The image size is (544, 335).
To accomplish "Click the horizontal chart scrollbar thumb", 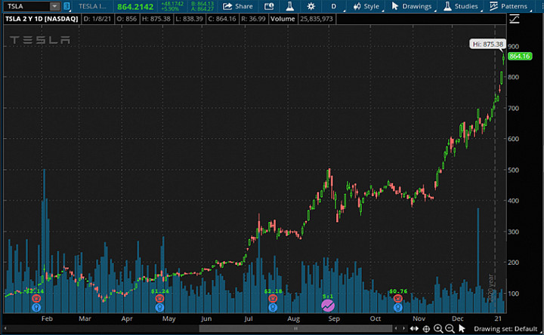I will (x=295, y=328).
